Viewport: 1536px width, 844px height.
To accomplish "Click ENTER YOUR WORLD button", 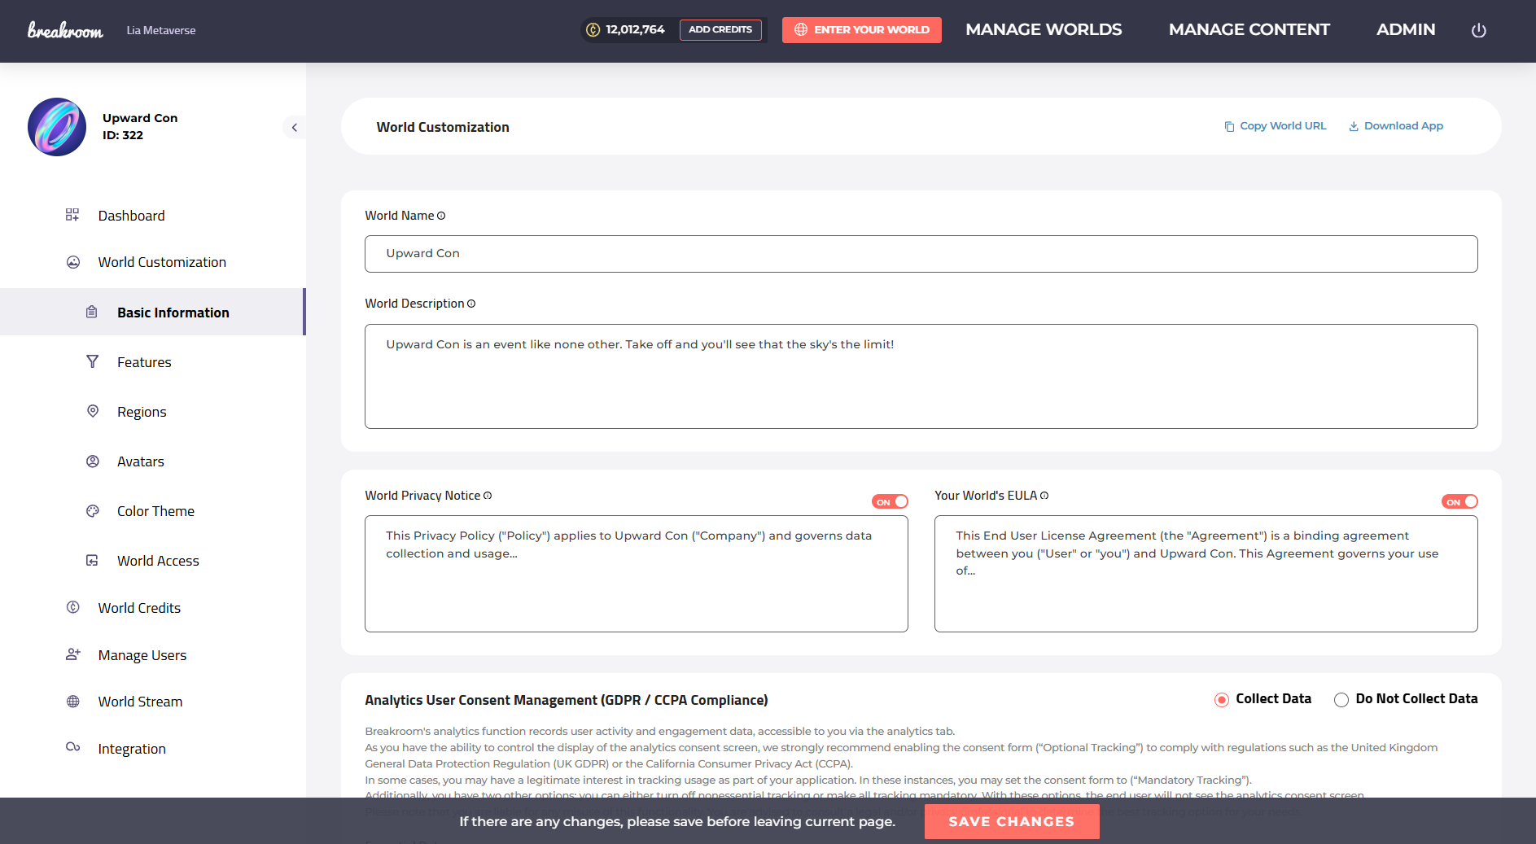I will tap(862, 30).
